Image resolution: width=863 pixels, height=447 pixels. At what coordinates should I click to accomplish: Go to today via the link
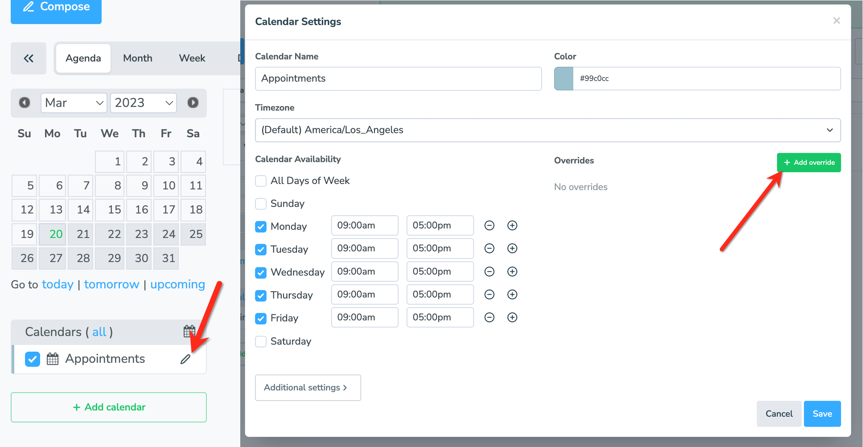58,284
